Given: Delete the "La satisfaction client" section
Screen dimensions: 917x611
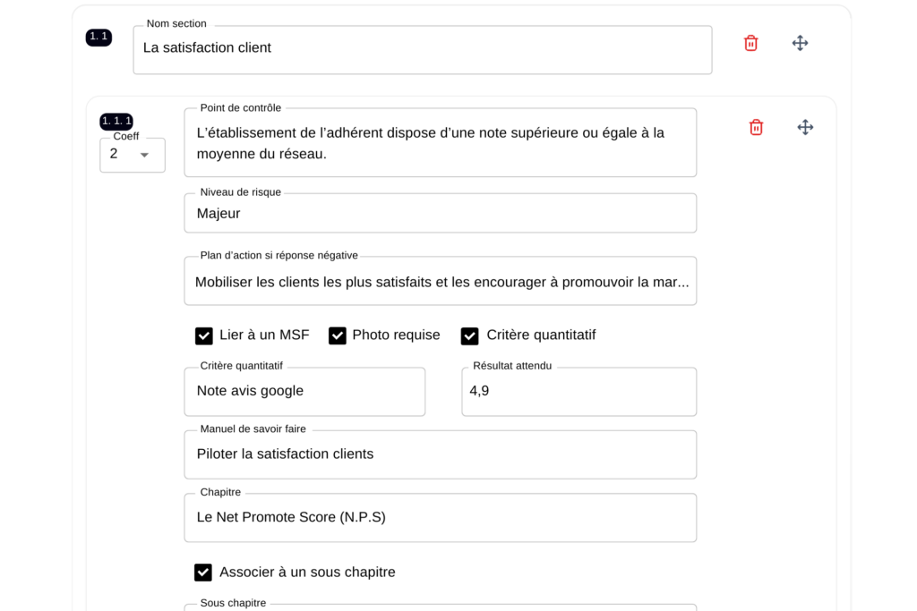Looking at the screenshot, I should 750,43.
